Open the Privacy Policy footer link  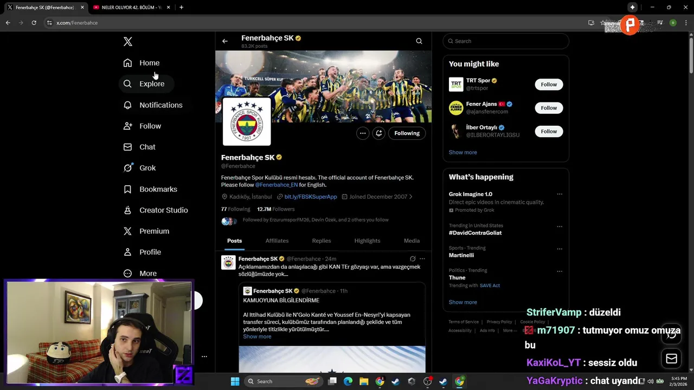(x=499, y=322)
